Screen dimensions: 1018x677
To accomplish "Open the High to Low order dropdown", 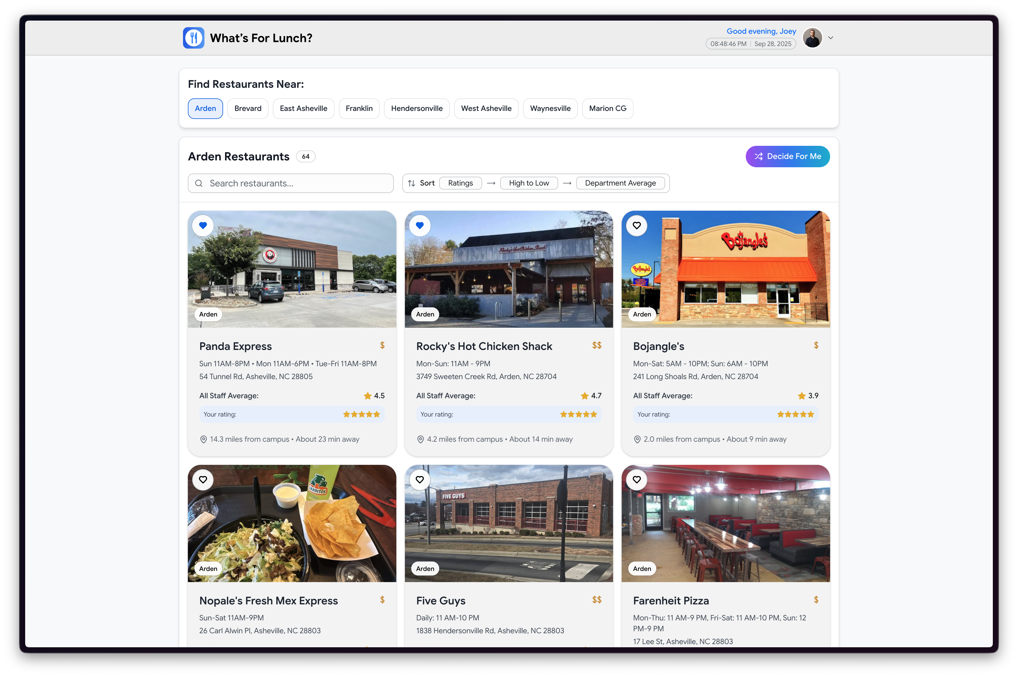I will pyautogui.click(x=528, y=183).
